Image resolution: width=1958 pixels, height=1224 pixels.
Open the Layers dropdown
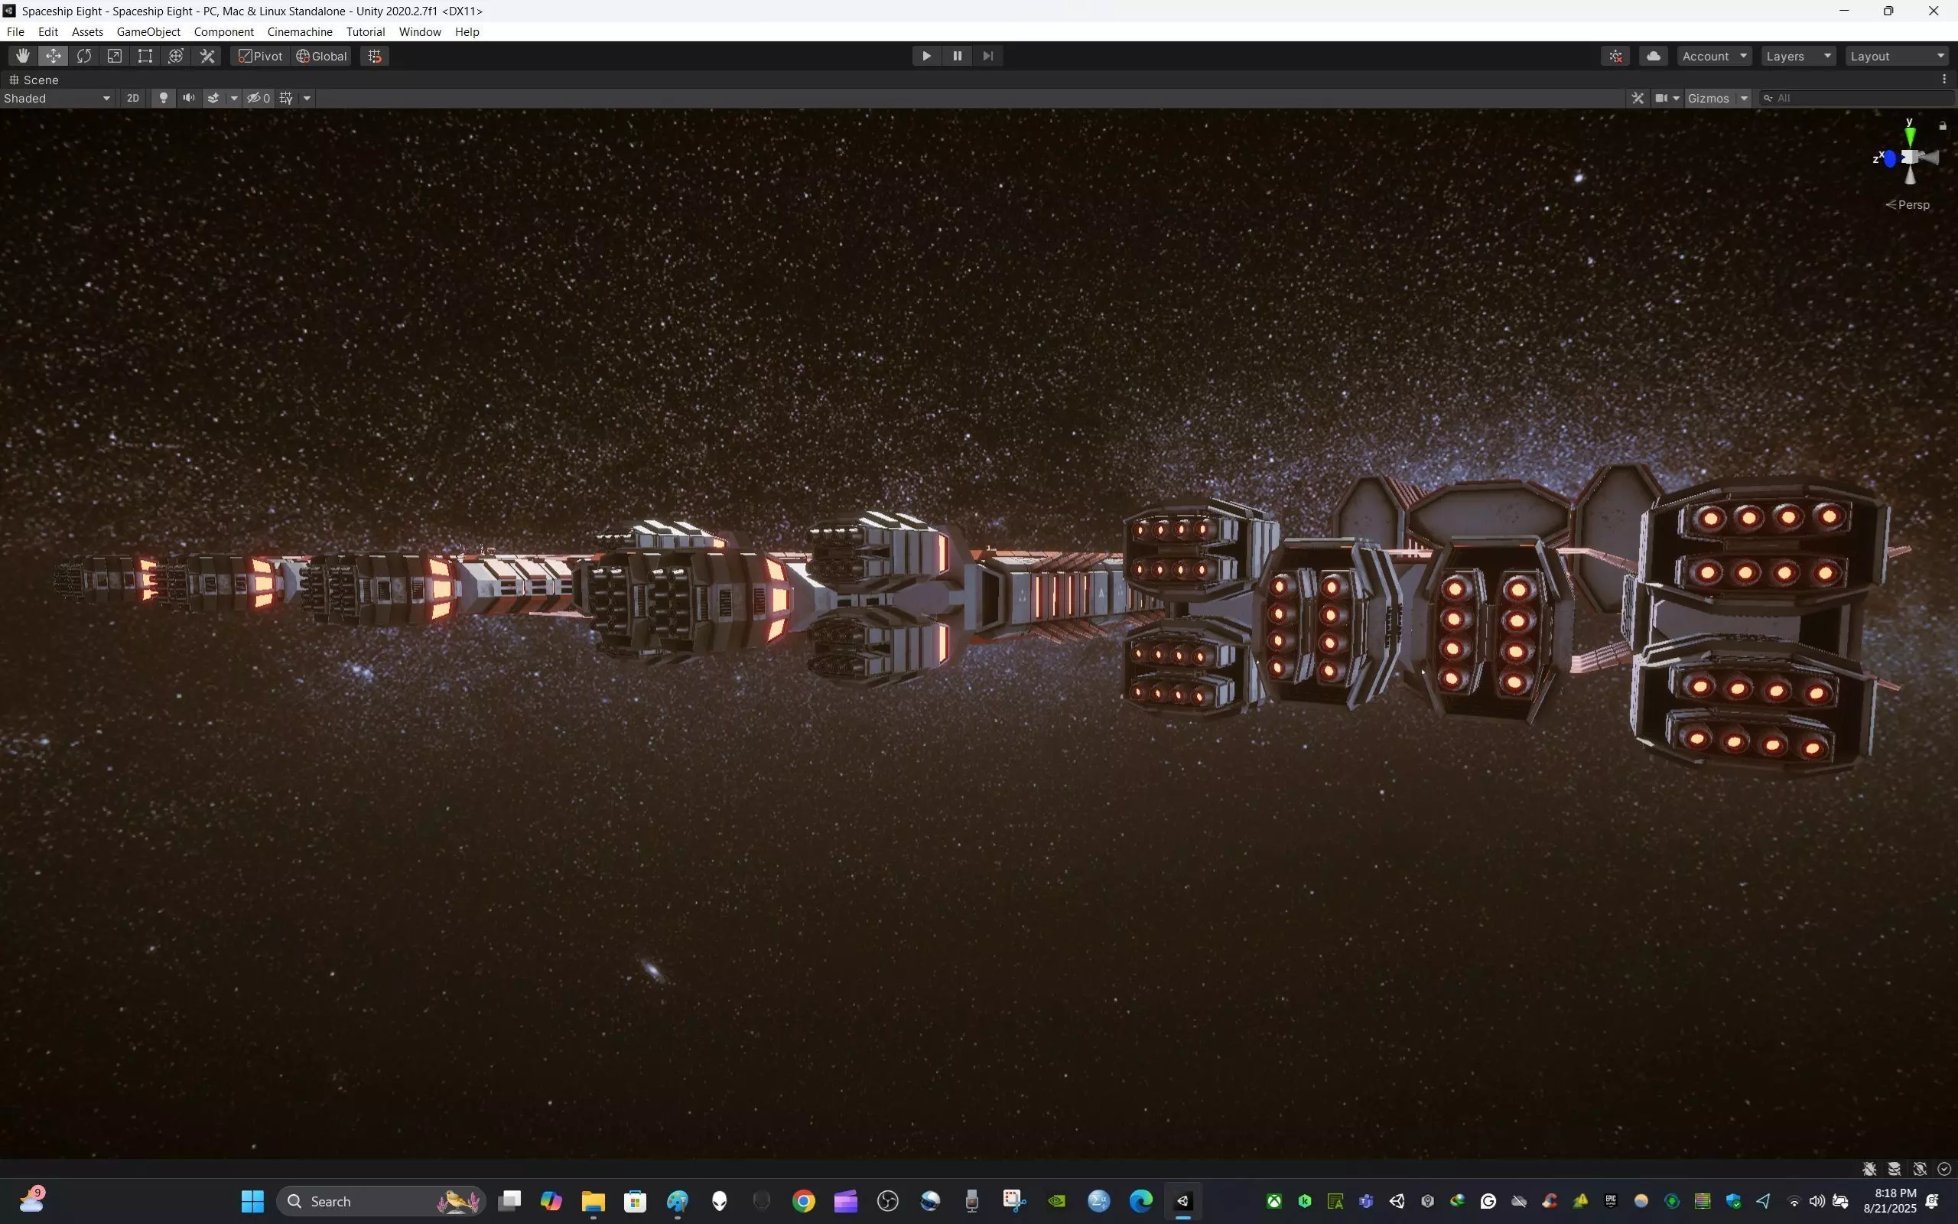[1798, 56]
